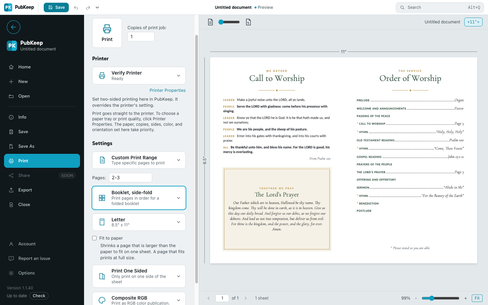Choose Save As in the sidebar

coord(42,146)
